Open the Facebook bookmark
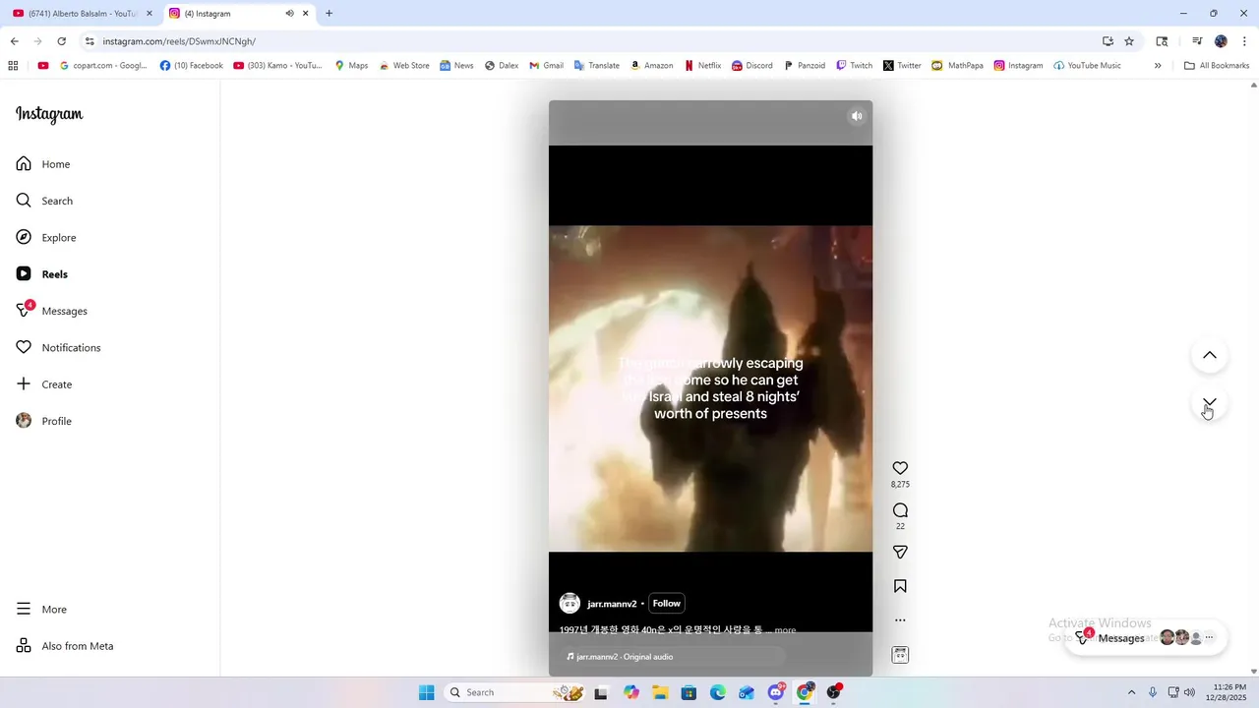 click(x=192, y=66)
